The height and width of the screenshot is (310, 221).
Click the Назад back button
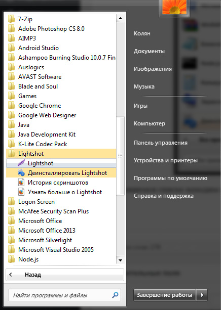coord(65,275)
